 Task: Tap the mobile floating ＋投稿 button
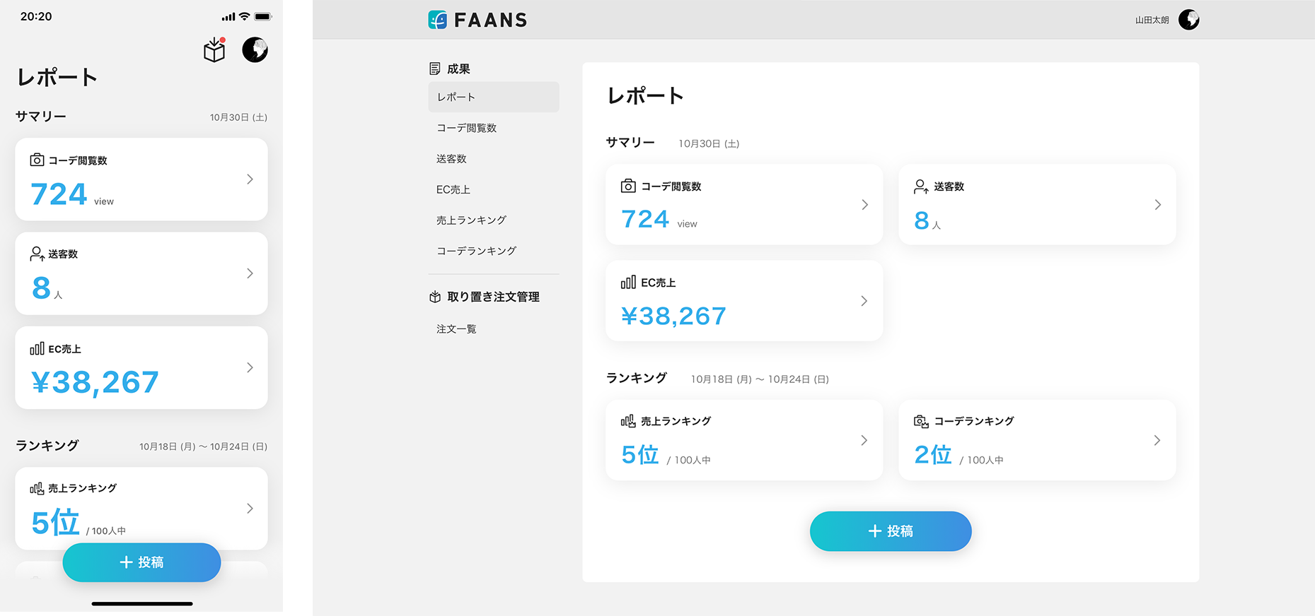coord(141,562)
